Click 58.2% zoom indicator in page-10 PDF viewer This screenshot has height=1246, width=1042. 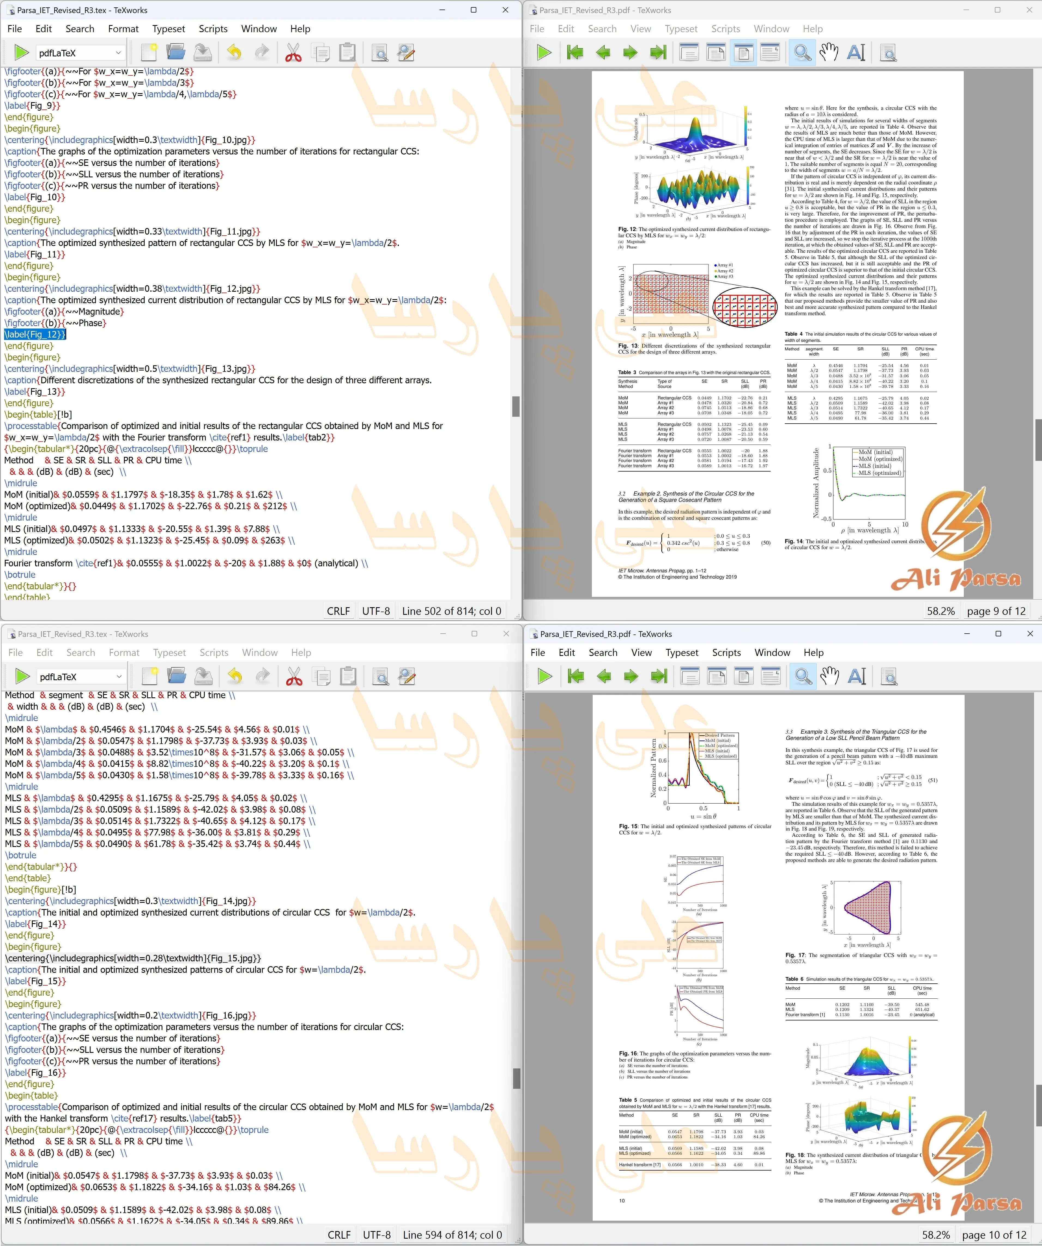tap(936, 1235)
